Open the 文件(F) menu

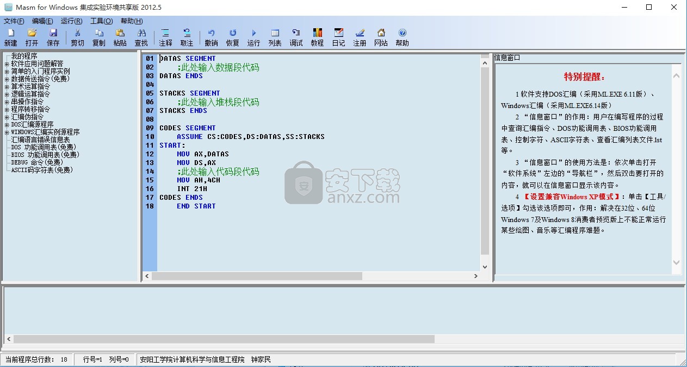pos(14,21)
